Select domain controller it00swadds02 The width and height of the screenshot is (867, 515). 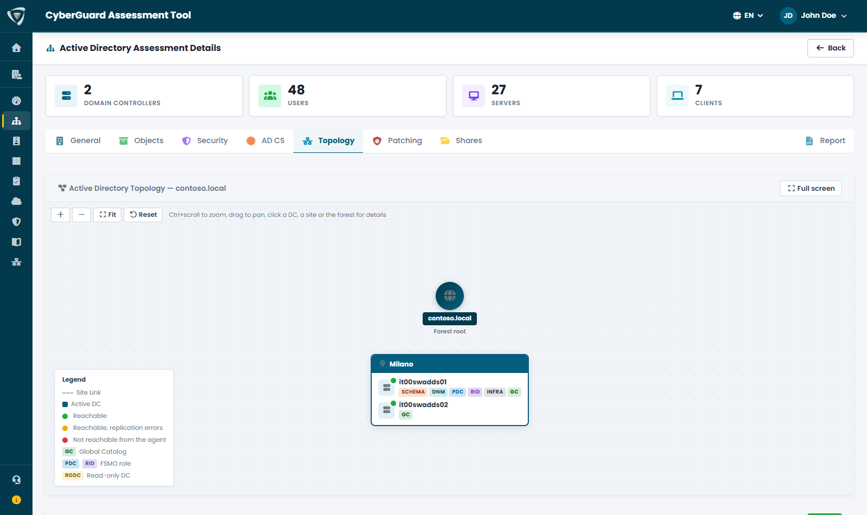[423, 405]
